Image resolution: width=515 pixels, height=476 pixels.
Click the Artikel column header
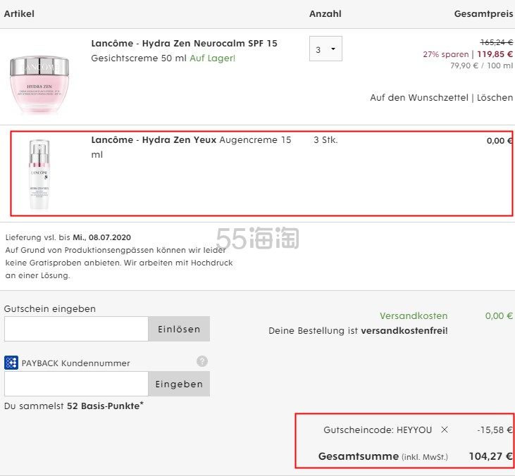pos(19,14)
